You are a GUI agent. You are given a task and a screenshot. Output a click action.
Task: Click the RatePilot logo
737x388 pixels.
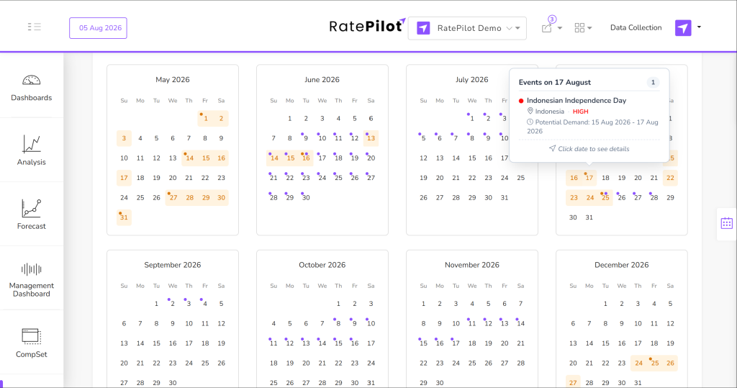coord(367,26)
